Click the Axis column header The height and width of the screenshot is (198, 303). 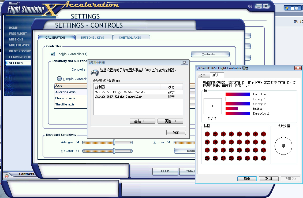[70, 86]
